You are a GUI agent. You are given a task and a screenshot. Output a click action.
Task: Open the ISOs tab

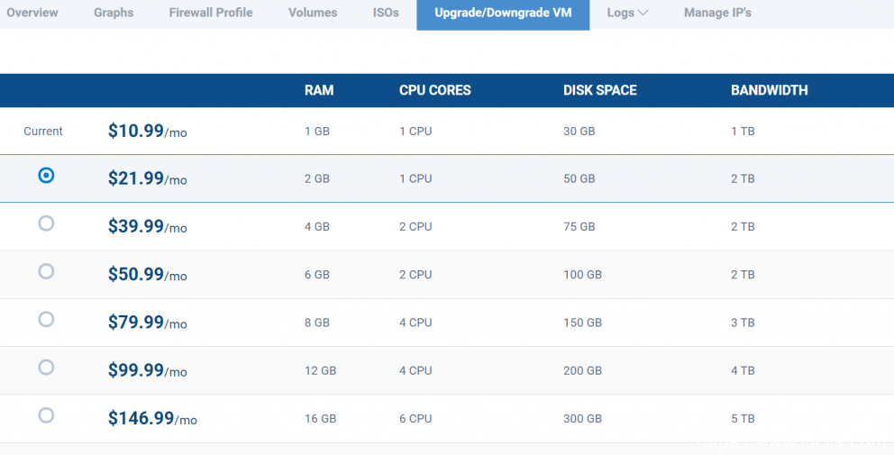click(x=386, y=13)
